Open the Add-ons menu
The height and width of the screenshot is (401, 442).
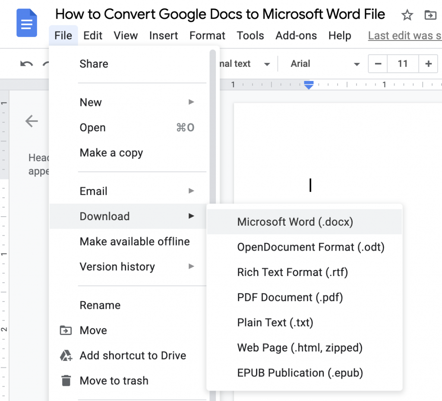click(296, 36)
